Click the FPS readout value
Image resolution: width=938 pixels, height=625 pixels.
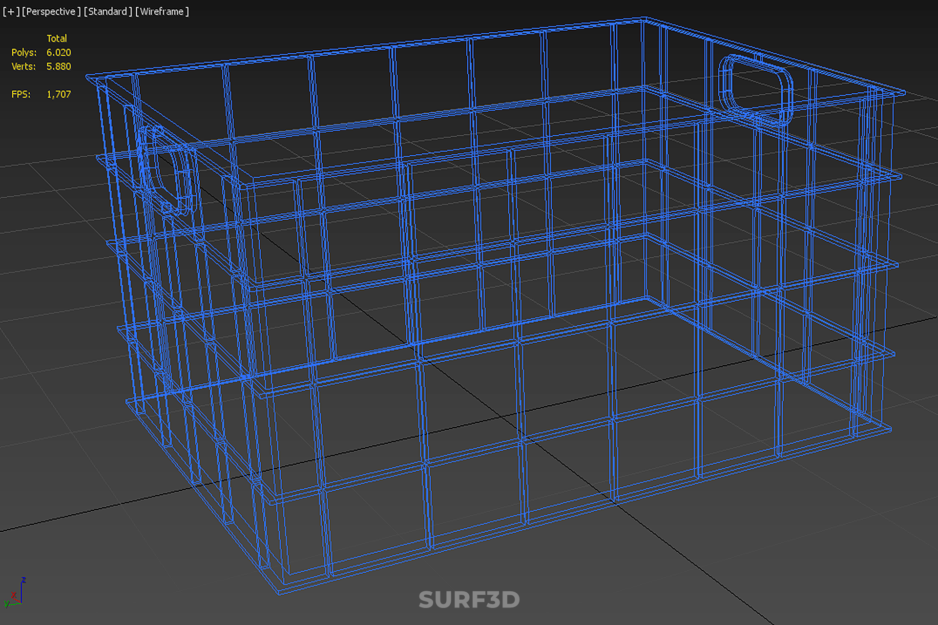[x=59, y=94]
